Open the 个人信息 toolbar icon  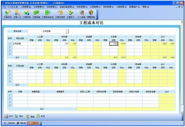tap(81, 14)
